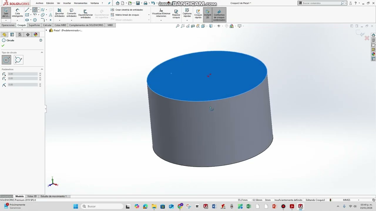Open the Ventana menu
This screenshot has width=376, height=211.
tap(95, 3)
